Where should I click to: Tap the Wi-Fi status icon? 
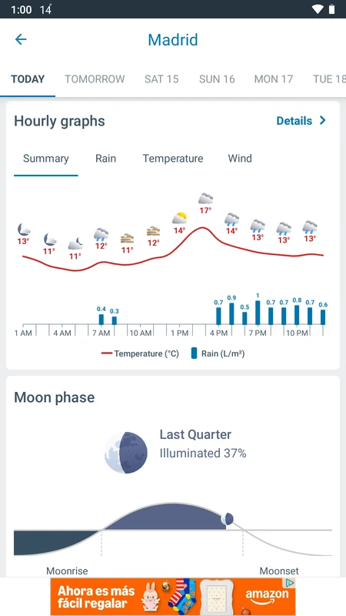coord(317,9)
